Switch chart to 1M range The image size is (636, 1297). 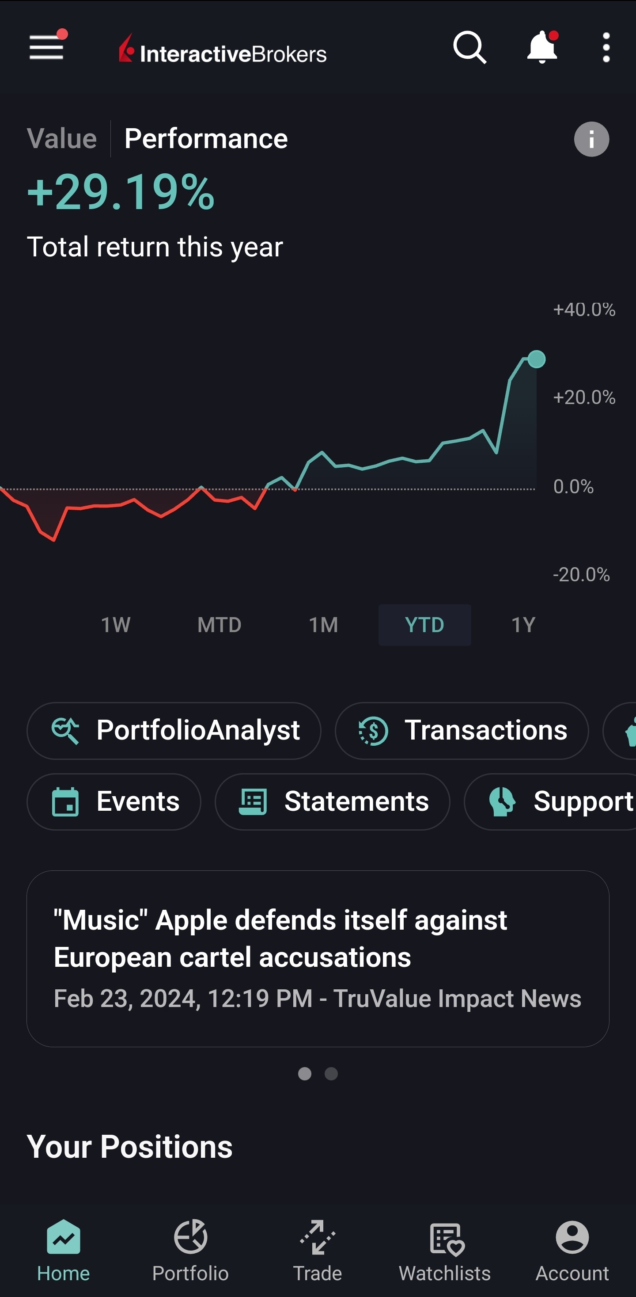coord(323,625)
